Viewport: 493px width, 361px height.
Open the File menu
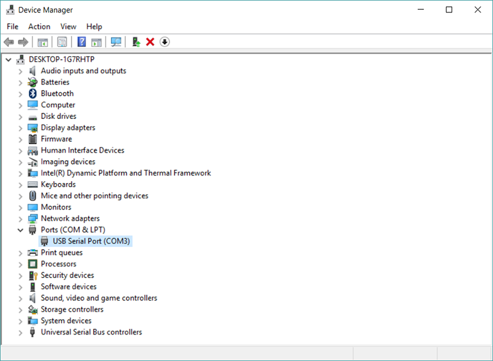coord(12,26)
